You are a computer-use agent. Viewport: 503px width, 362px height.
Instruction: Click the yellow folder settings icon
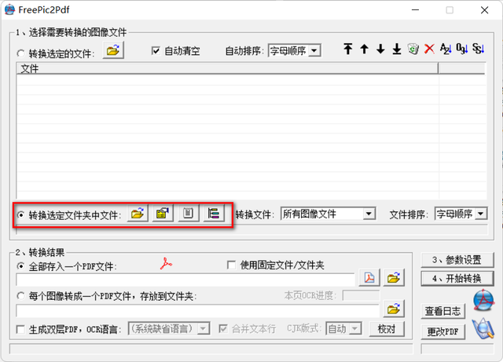point(163,214)
